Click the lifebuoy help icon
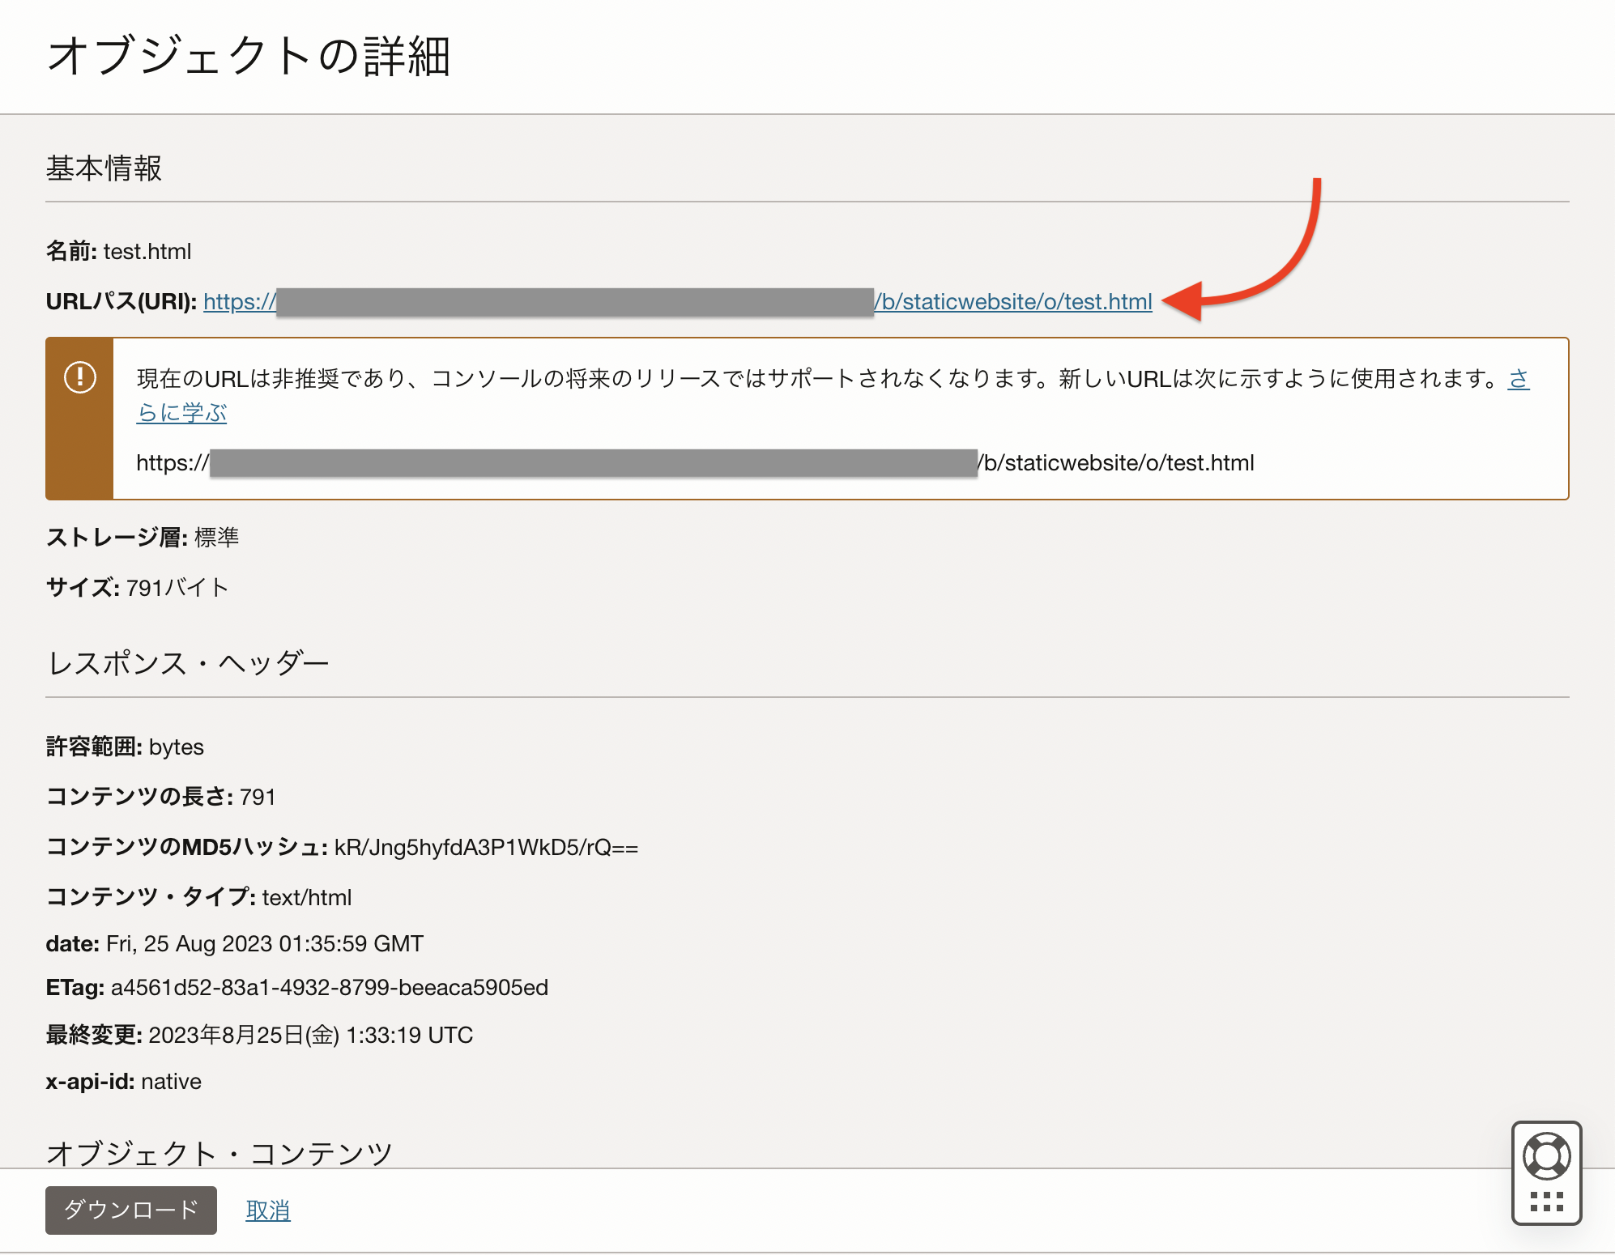Image resolution: width=1615 pixels, height=1255 pixels. (x=1546, y=1157)
